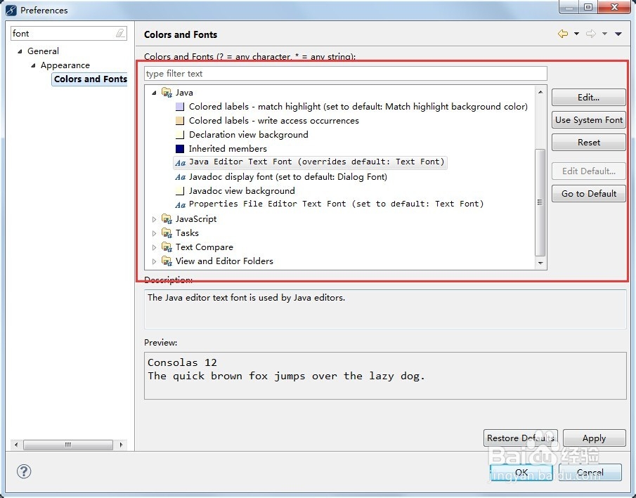The width and height of the screenshot is (636, 498).
Task: Click left tree scrollbar right arrow
Action: click(x=121, y=445)
